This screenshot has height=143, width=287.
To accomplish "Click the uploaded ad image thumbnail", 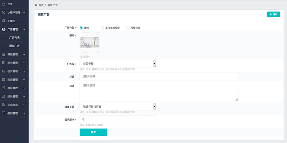I will click(90, 43).
